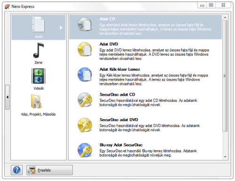
Task: Maximize the Nero Express window
Action: click(211, 5)
